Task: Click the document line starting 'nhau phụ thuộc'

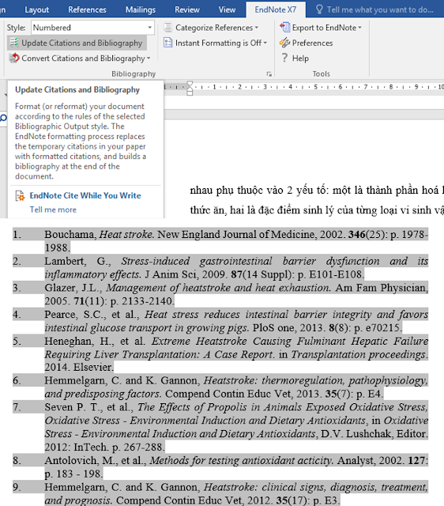Action: [317, 191]
